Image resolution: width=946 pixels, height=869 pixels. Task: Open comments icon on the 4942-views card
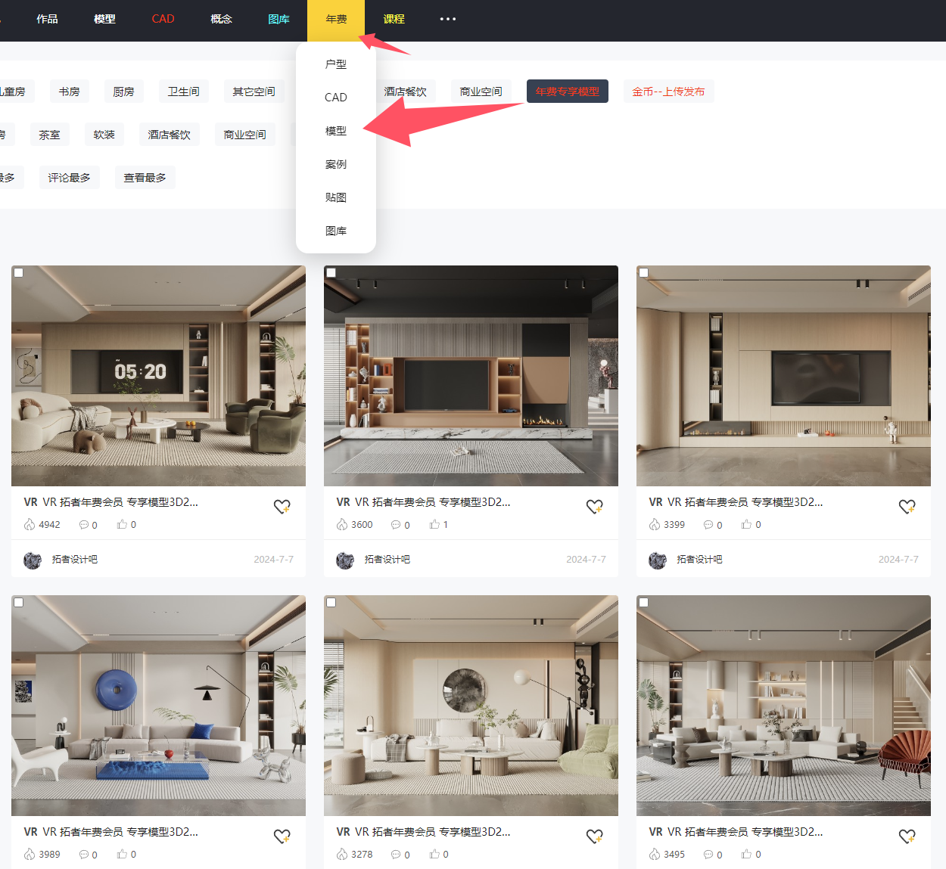click(x=84, y=525)
